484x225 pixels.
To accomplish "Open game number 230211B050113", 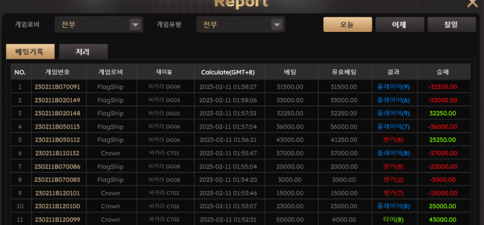I will pos(57,127).
